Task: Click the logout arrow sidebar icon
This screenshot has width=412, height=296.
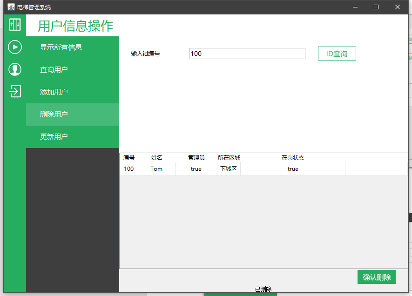Action: [x=15, y=91]
